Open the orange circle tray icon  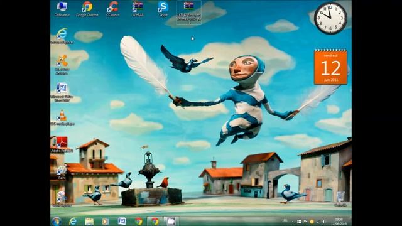click(x=312, y=222)
